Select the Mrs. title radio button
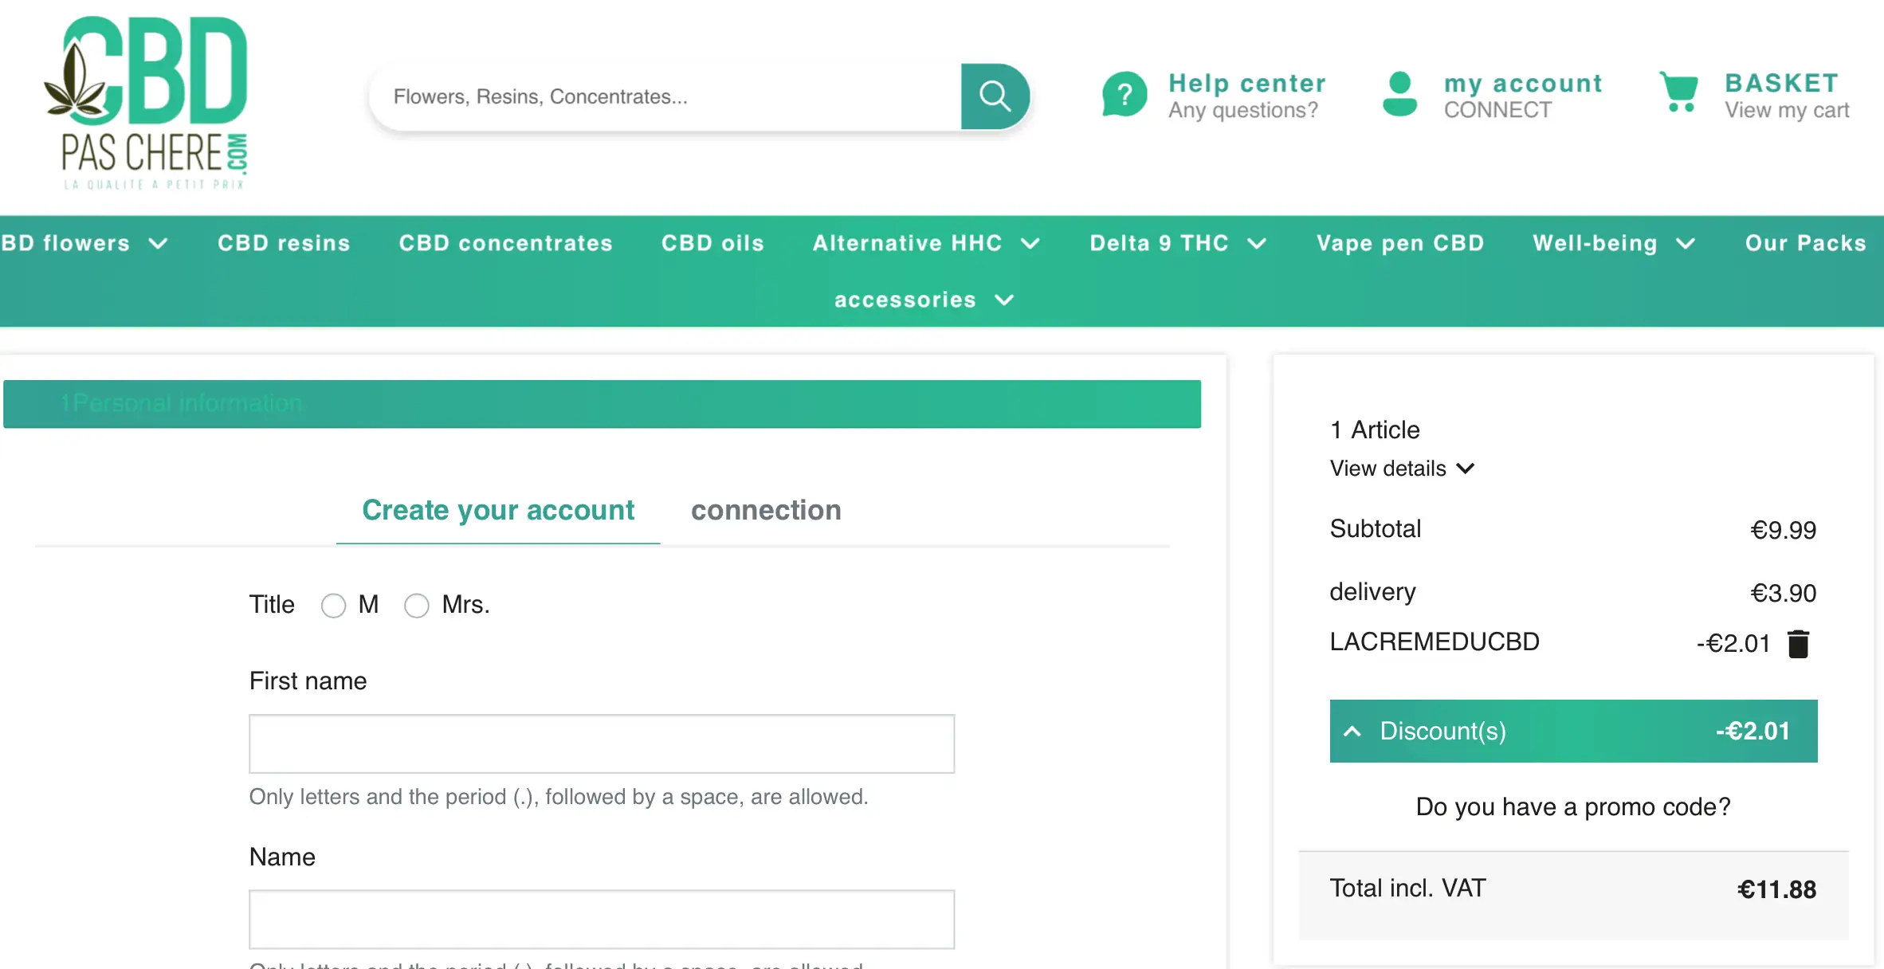The width and height of the screenshot is (1884, 969). (x=416, y=606)
